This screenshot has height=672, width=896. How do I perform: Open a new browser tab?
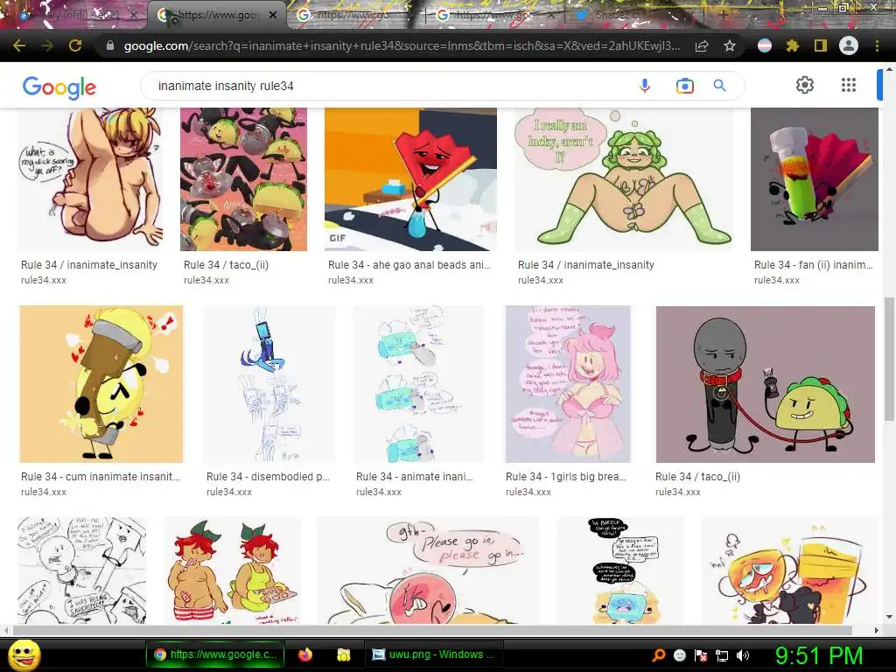[x=723, y=15]
